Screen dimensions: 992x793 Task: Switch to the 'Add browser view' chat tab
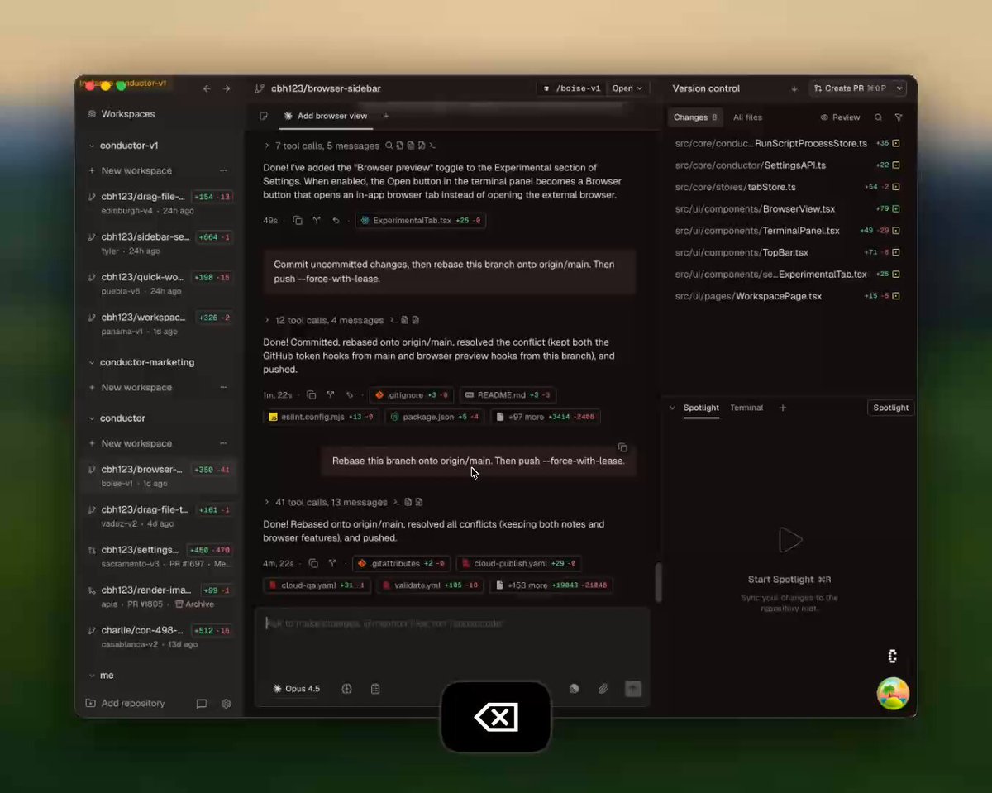pyautogui.click(x=326, y=116)
